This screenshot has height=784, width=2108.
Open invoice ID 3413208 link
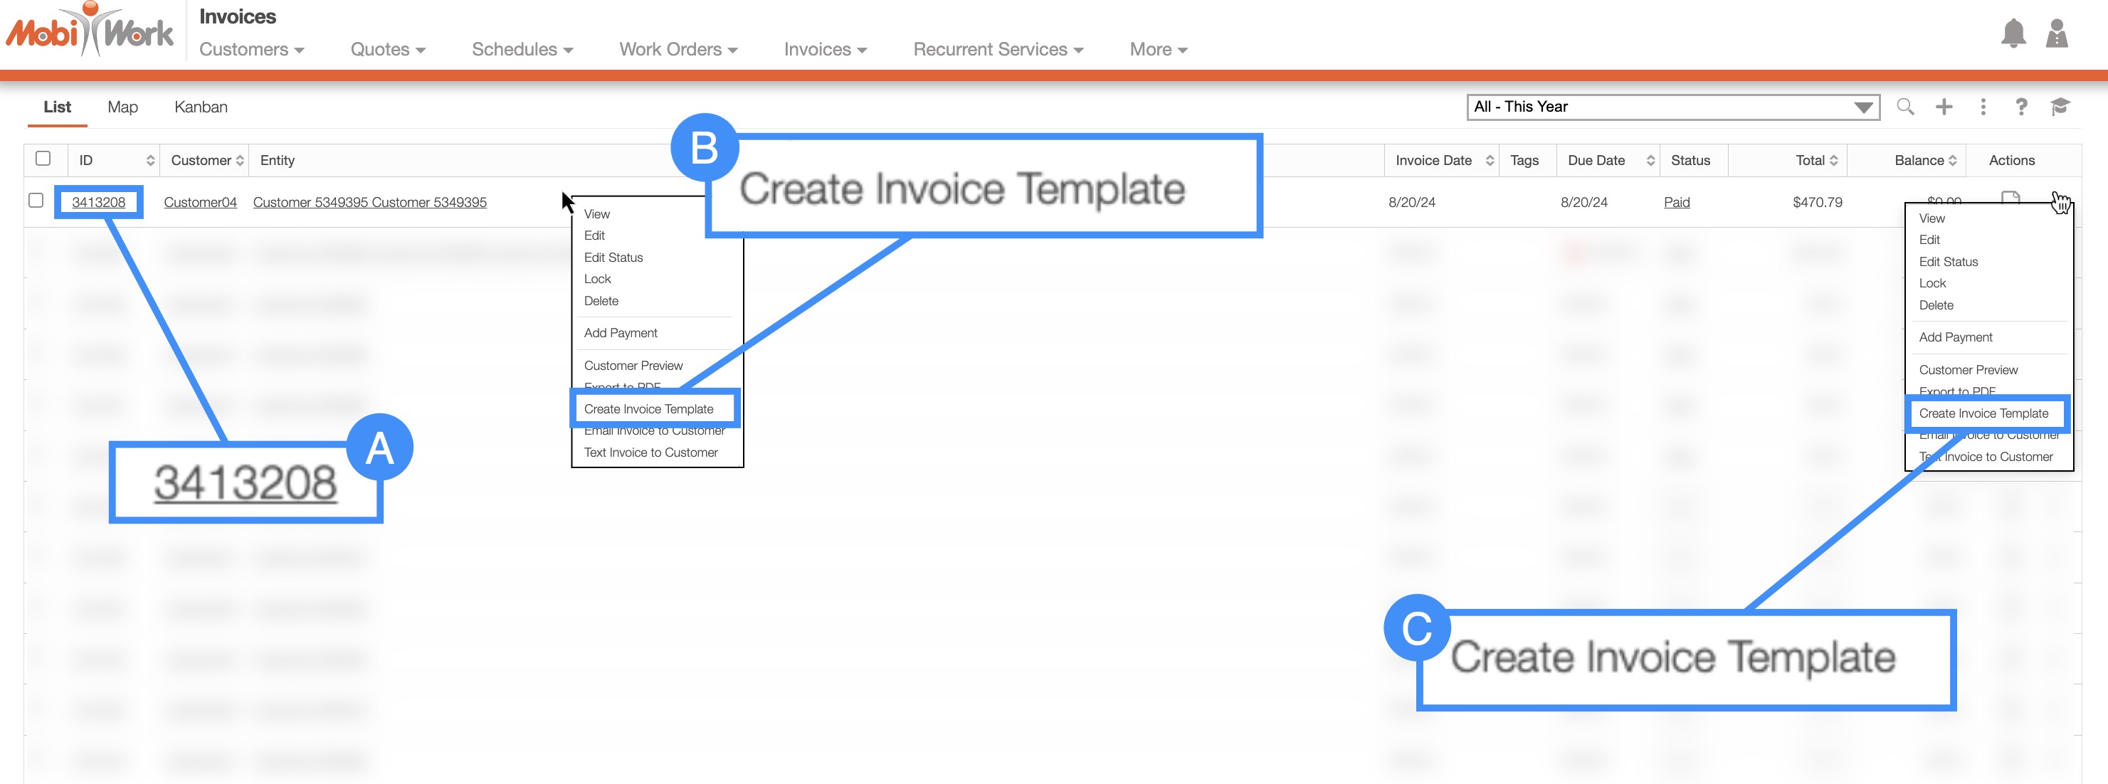coord(98,202)
